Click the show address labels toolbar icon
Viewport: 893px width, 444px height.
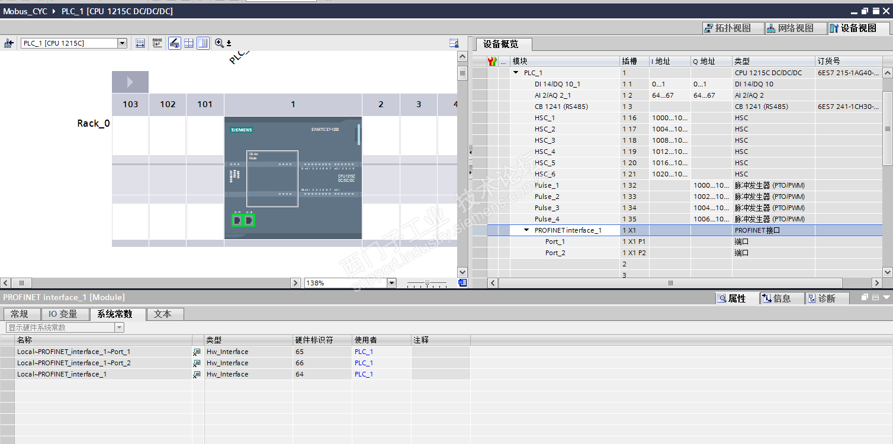click(x=140, y=43)
